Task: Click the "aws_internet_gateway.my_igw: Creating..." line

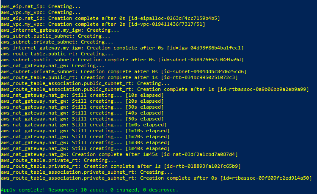Action: click(60, 30)
